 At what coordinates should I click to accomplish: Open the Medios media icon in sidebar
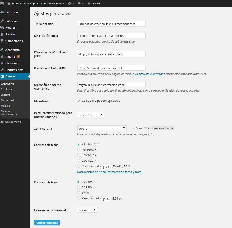2,28
